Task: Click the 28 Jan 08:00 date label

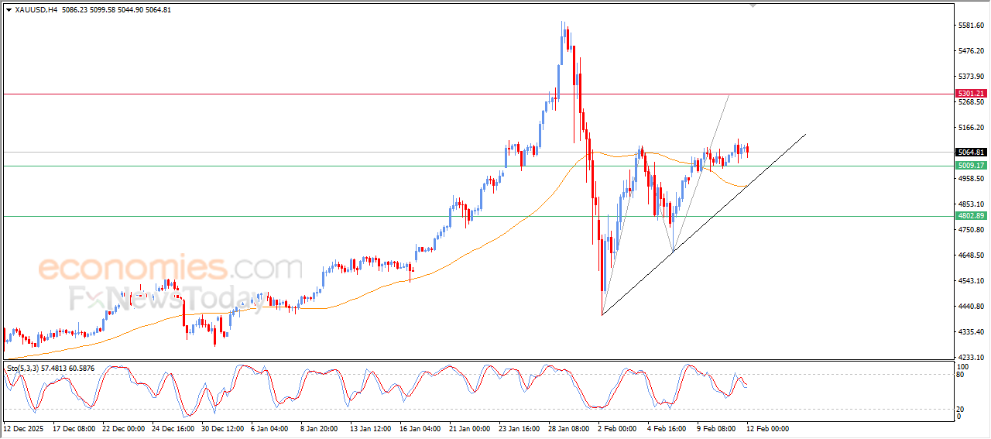Action: click(x=568, y=428)
